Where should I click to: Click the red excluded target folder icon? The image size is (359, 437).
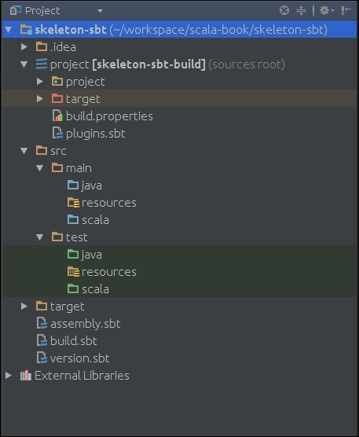click(57, 98)
